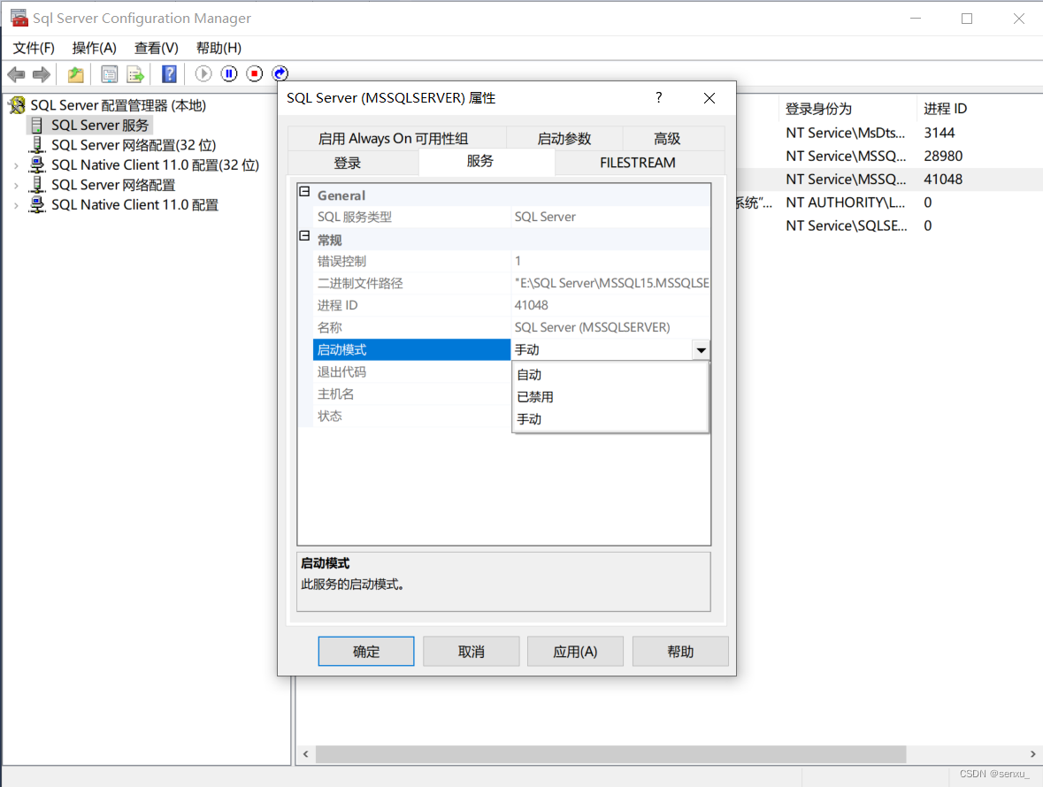Select the 启动模式 property row
The width and height of the screenshot is (1043, 787).
(510, 349)
